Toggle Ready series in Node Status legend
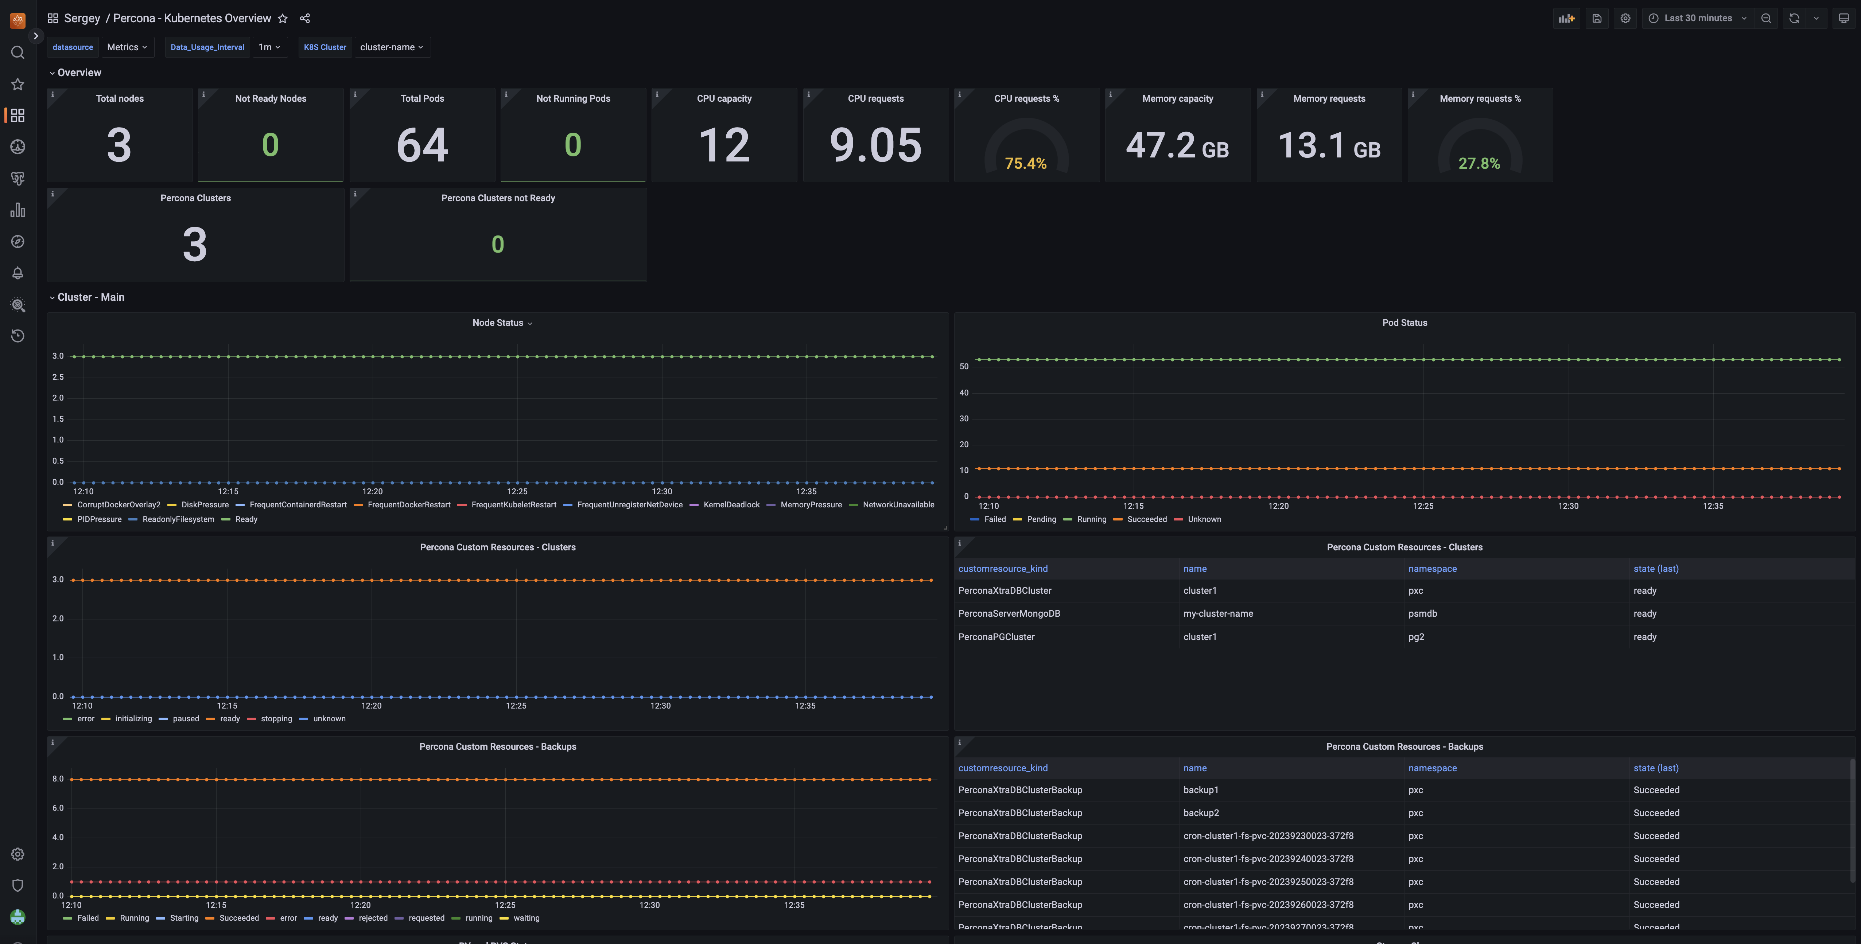The width and height of the screenshot is (1861, 944). pos(246,519)
